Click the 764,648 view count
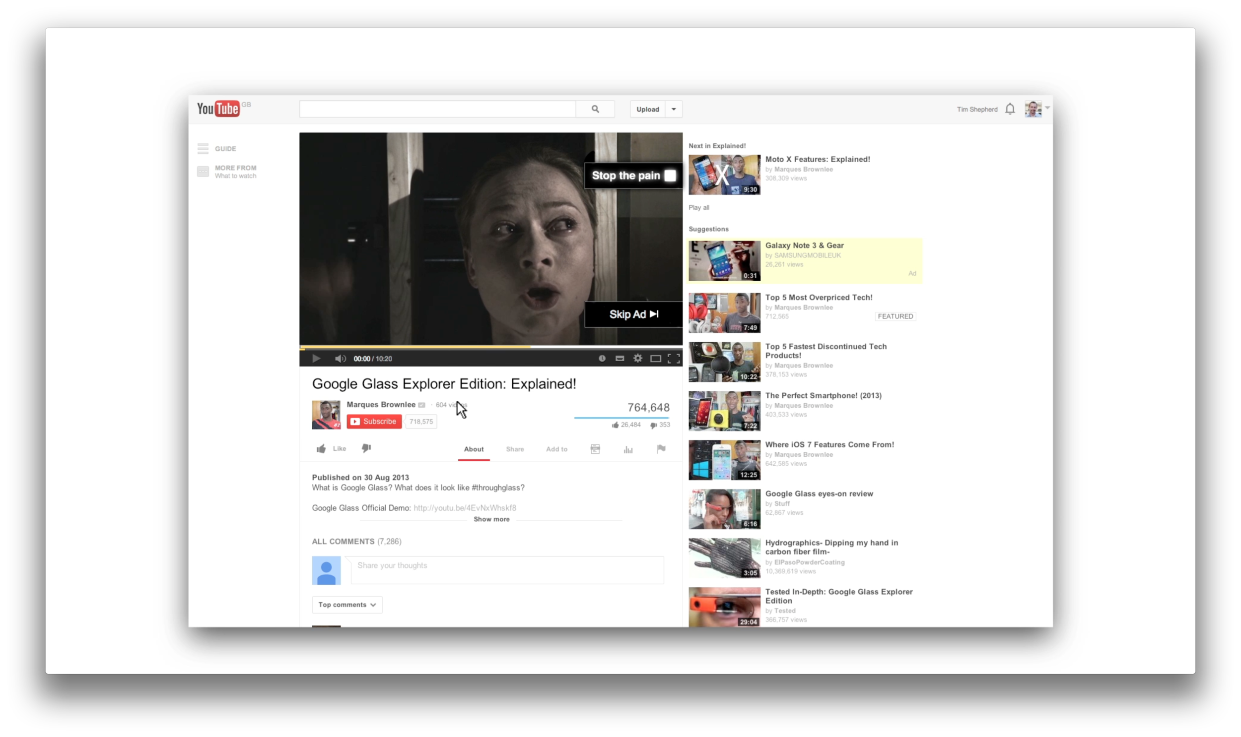Viewport: 1241px width, 737px height. [x=648, y=407]
